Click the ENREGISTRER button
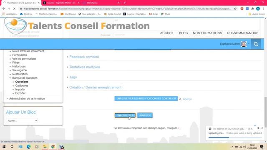 click(125, 115)
